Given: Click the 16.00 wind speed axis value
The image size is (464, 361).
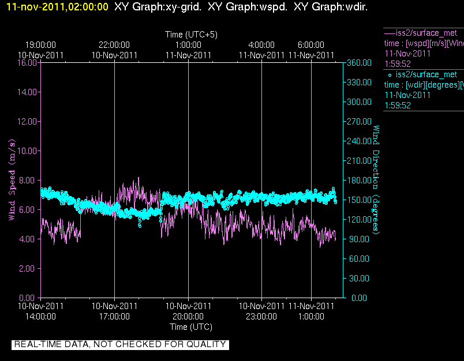Looking at the screenshot, I should click(27, 63).
